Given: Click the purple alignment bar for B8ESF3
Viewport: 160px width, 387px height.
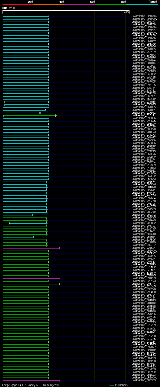Looking at the screenshot, I should 31,380.
